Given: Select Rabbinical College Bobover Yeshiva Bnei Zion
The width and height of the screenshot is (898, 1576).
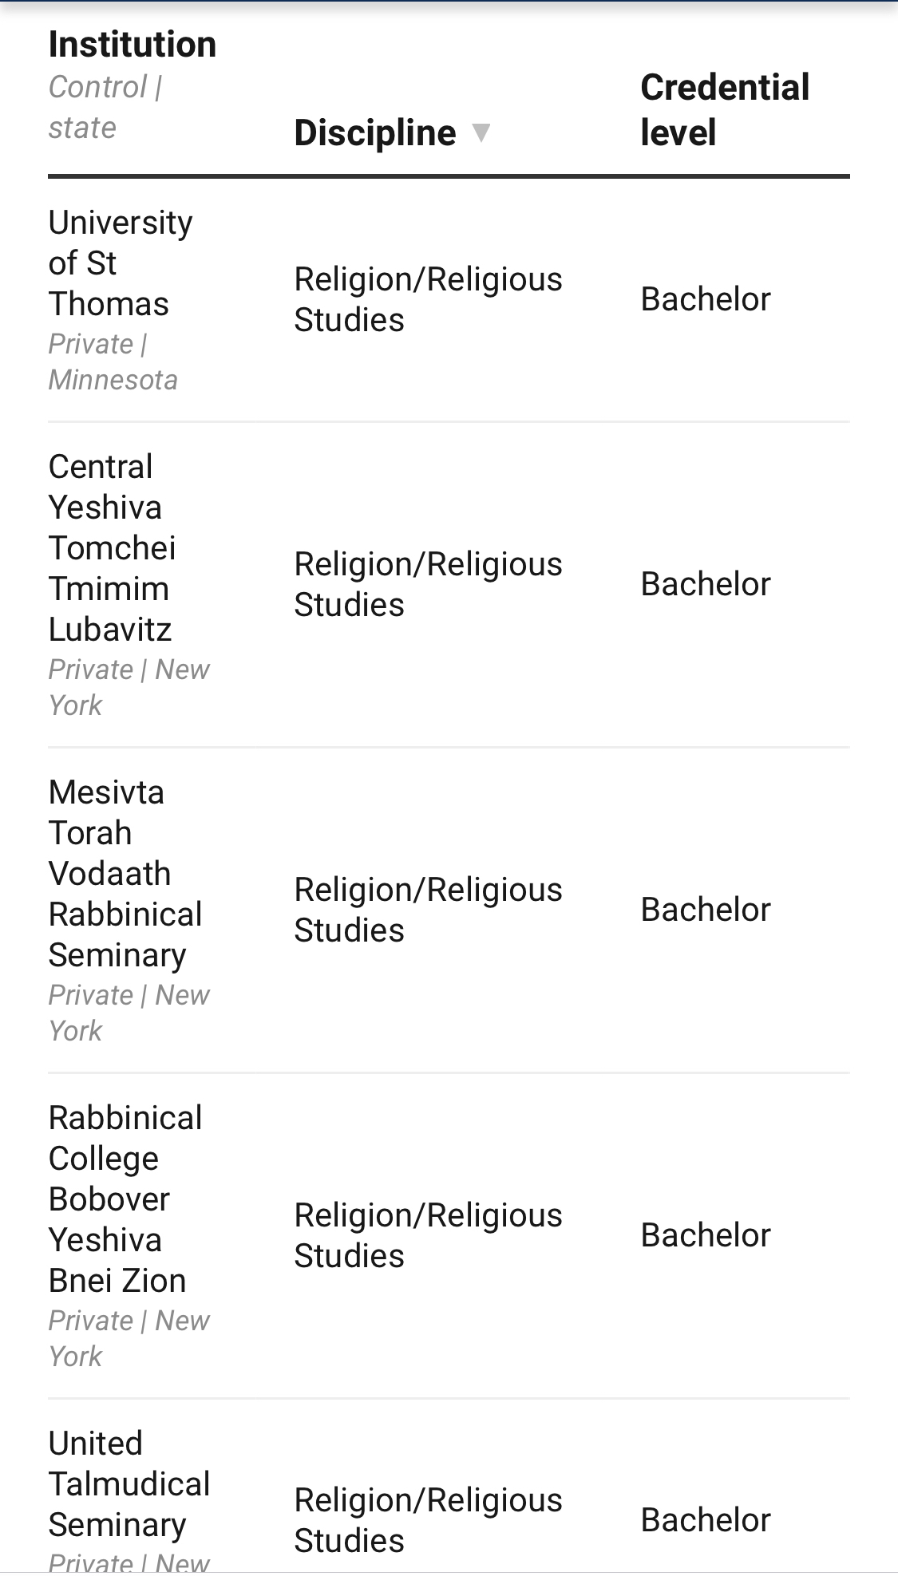Looking at the screenshot, I should click(x=125, y=1199).
